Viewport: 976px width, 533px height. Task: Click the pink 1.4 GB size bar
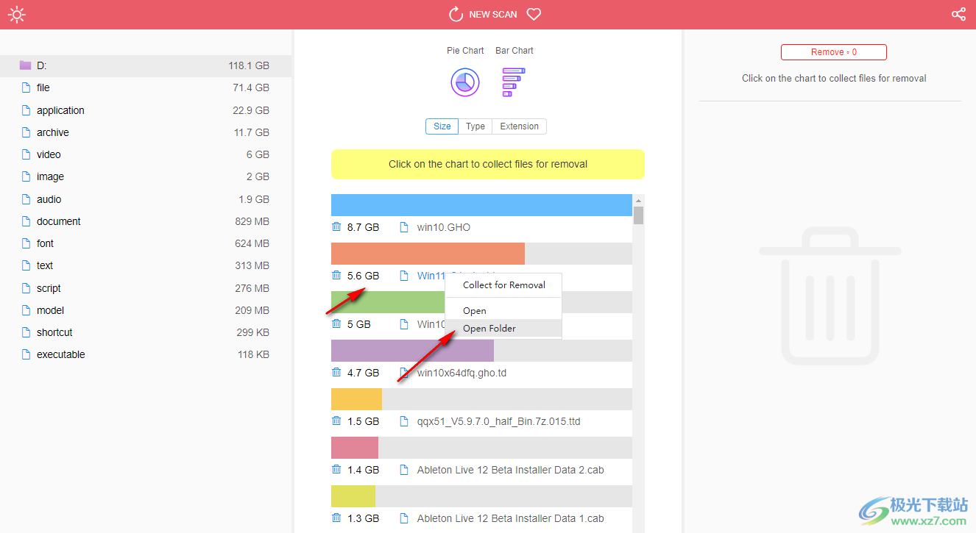pyautogui.click(x=355, y=448)
